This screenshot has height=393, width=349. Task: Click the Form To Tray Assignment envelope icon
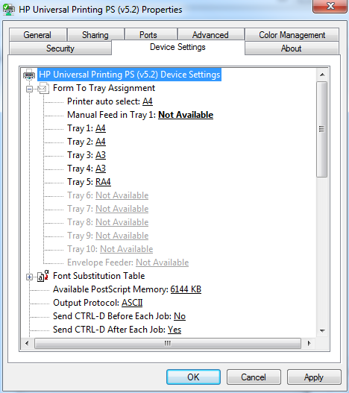coord(43,88)
